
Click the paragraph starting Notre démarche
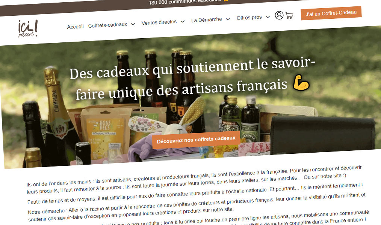tap(197, 207)
